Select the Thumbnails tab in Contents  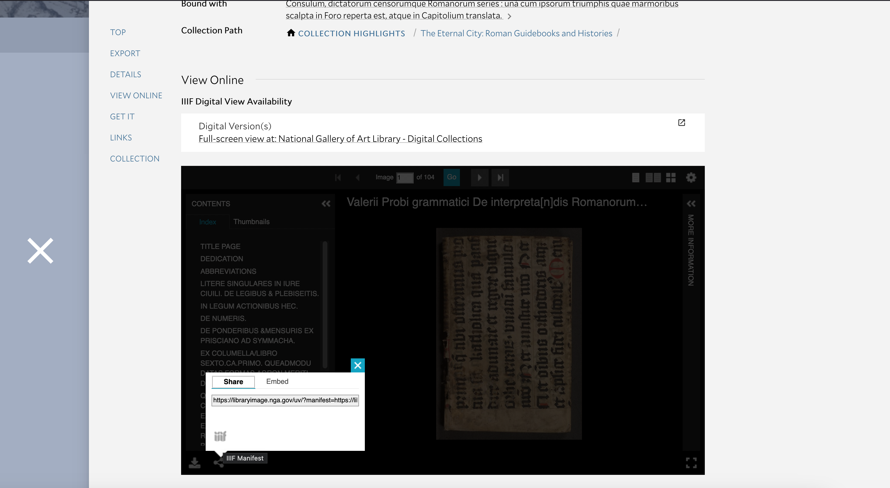click(251, 222)
